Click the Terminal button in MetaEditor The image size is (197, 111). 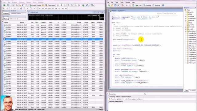point(156,5)
